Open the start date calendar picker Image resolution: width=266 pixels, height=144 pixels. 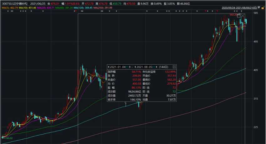[127, 67]
